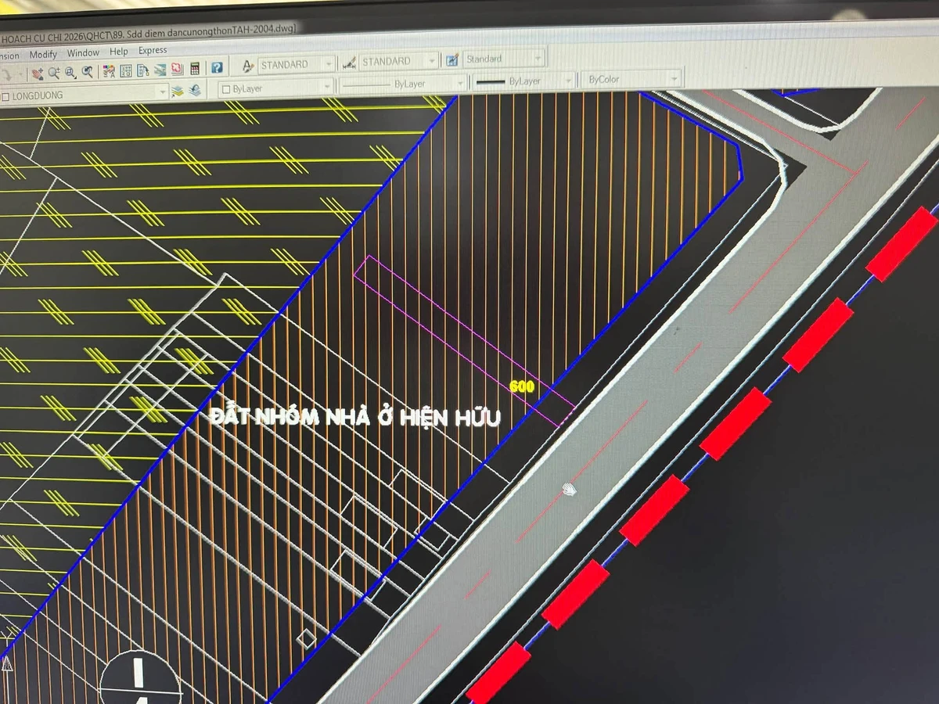Select the yellow 600 dimension text
The image size is (939, 704).
(521, 386)
